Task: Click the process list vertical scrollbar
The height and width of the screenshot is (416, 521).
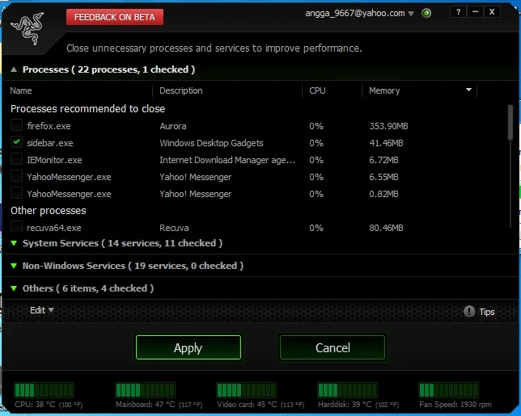Action: (510, 122)
